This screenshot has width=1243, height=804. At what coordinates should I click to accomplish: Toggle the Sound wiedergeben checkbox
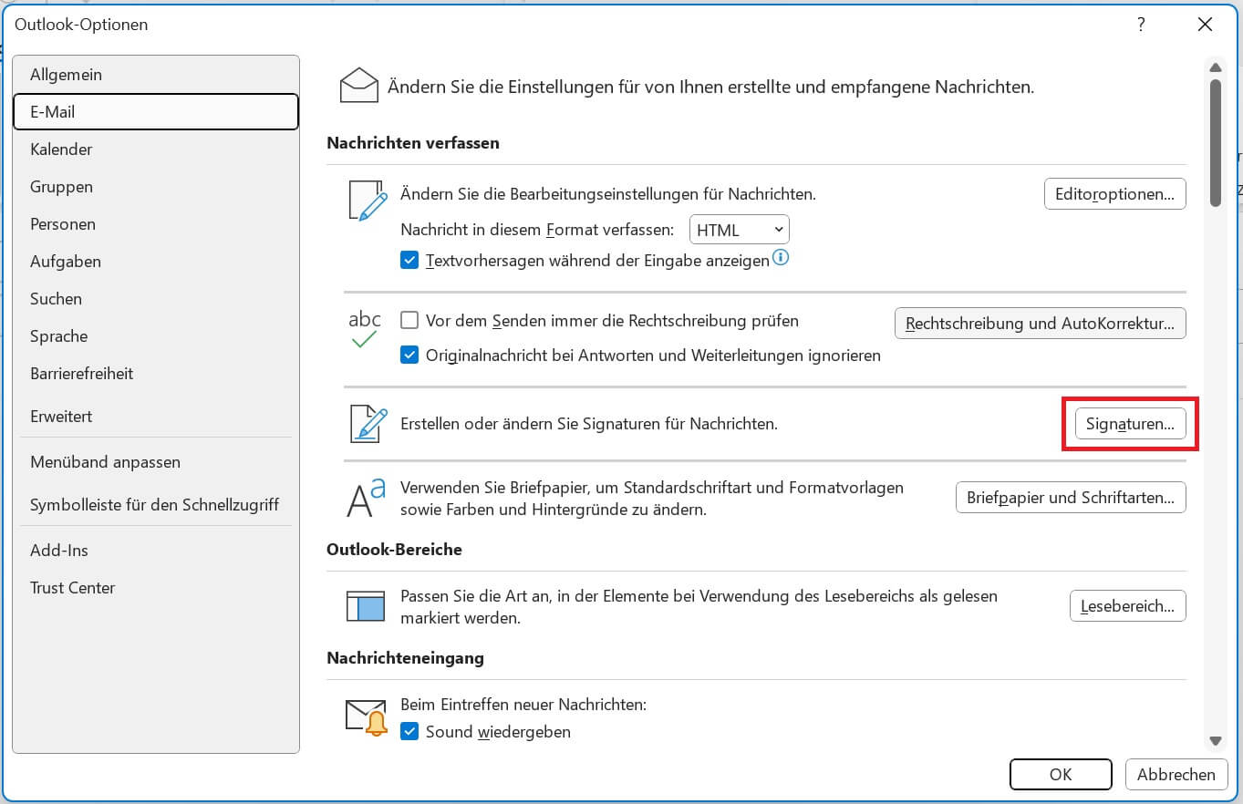(409, 732)
